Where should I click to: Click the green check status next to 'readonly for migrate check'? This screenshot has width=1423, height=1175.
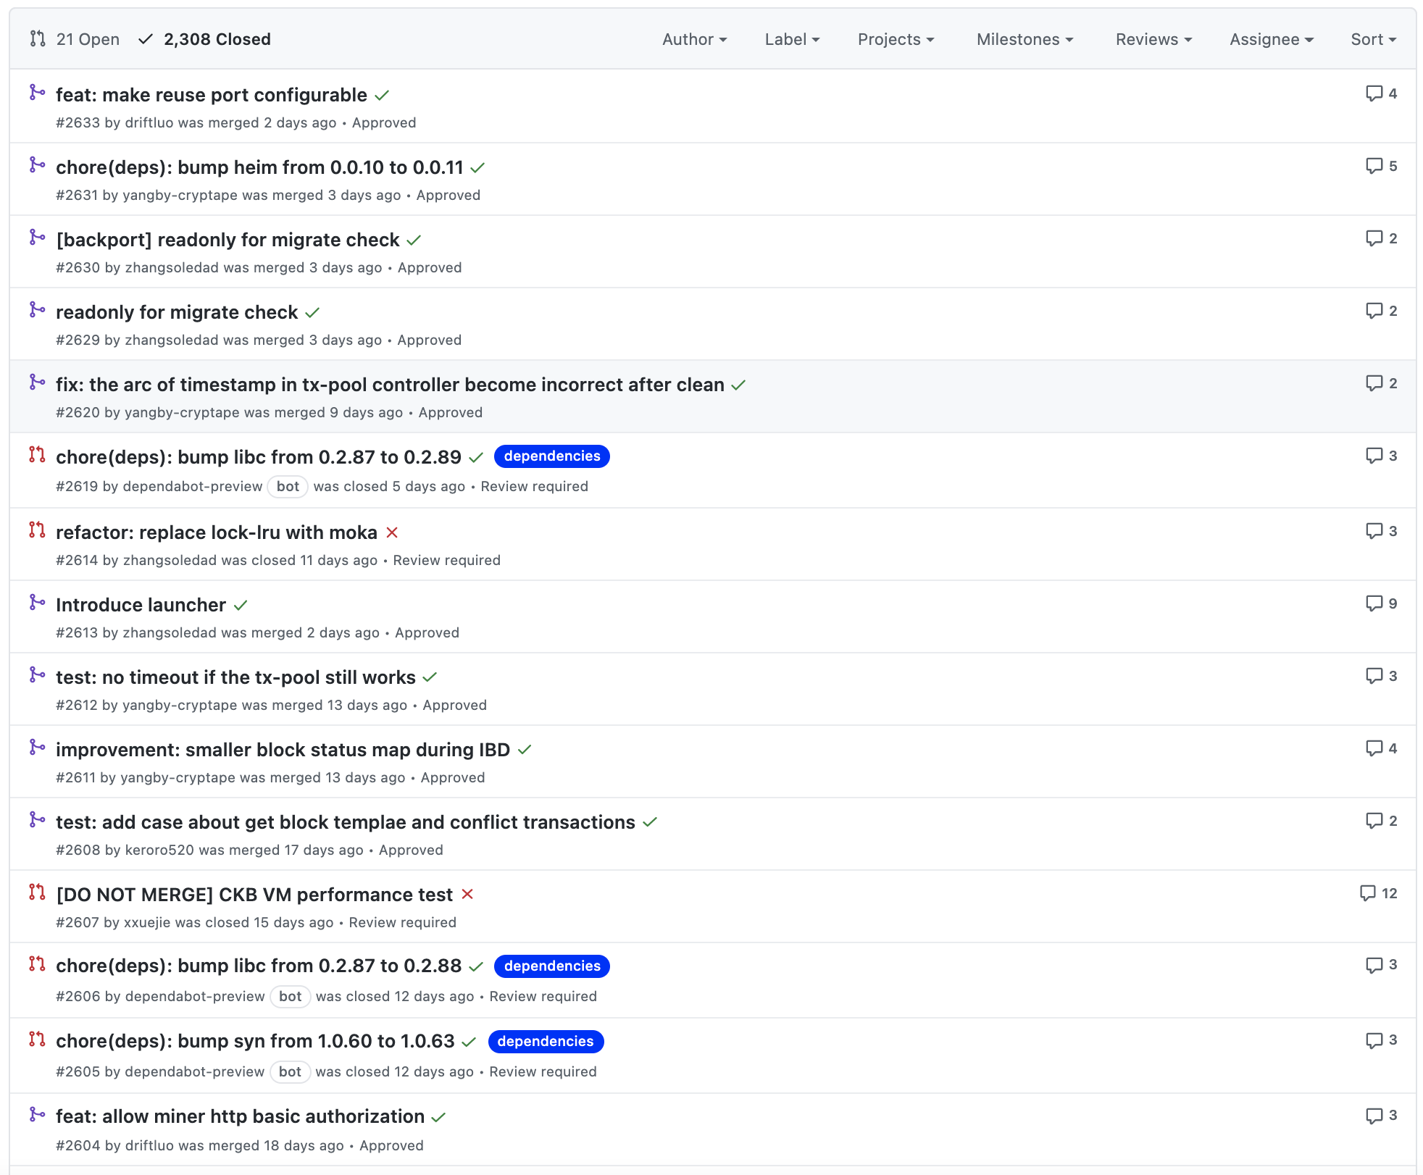(x=312, y=312)
